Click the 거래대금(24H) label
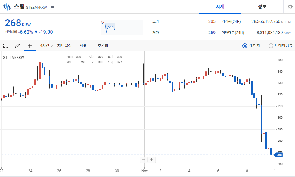The width and height of the screenshot is (295, 177). [233, 33]
